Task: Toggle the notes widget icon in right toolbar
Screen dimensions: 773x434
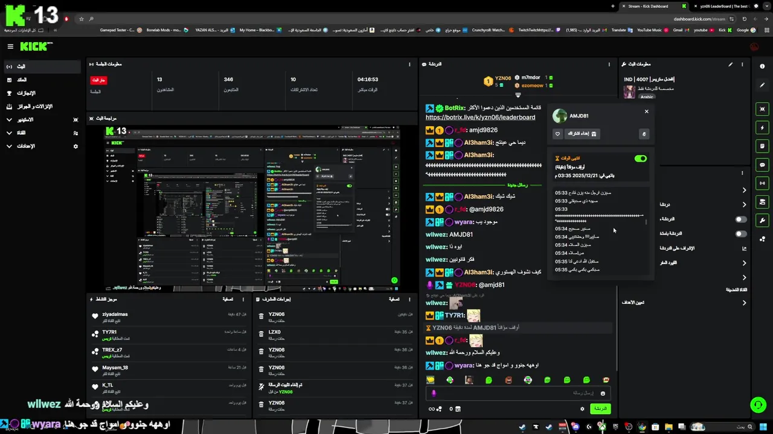Action: [762, 146]
